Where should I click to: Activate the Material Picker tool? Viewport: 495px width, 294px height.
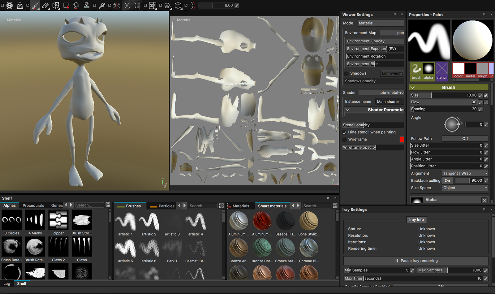[101, 5]
